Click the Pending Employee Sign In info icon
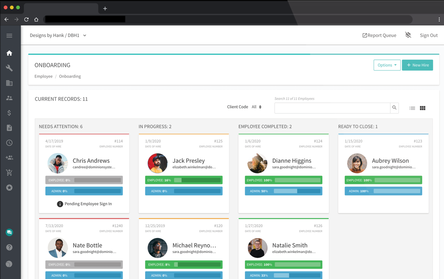The width and height of the screenshot is (444, 279). tap(60, 204)
